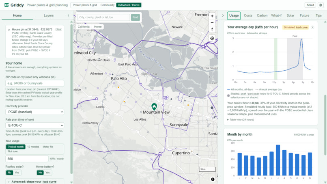Click right panel scroll up arrow
The image size is (327, 184).
[325, 22]
